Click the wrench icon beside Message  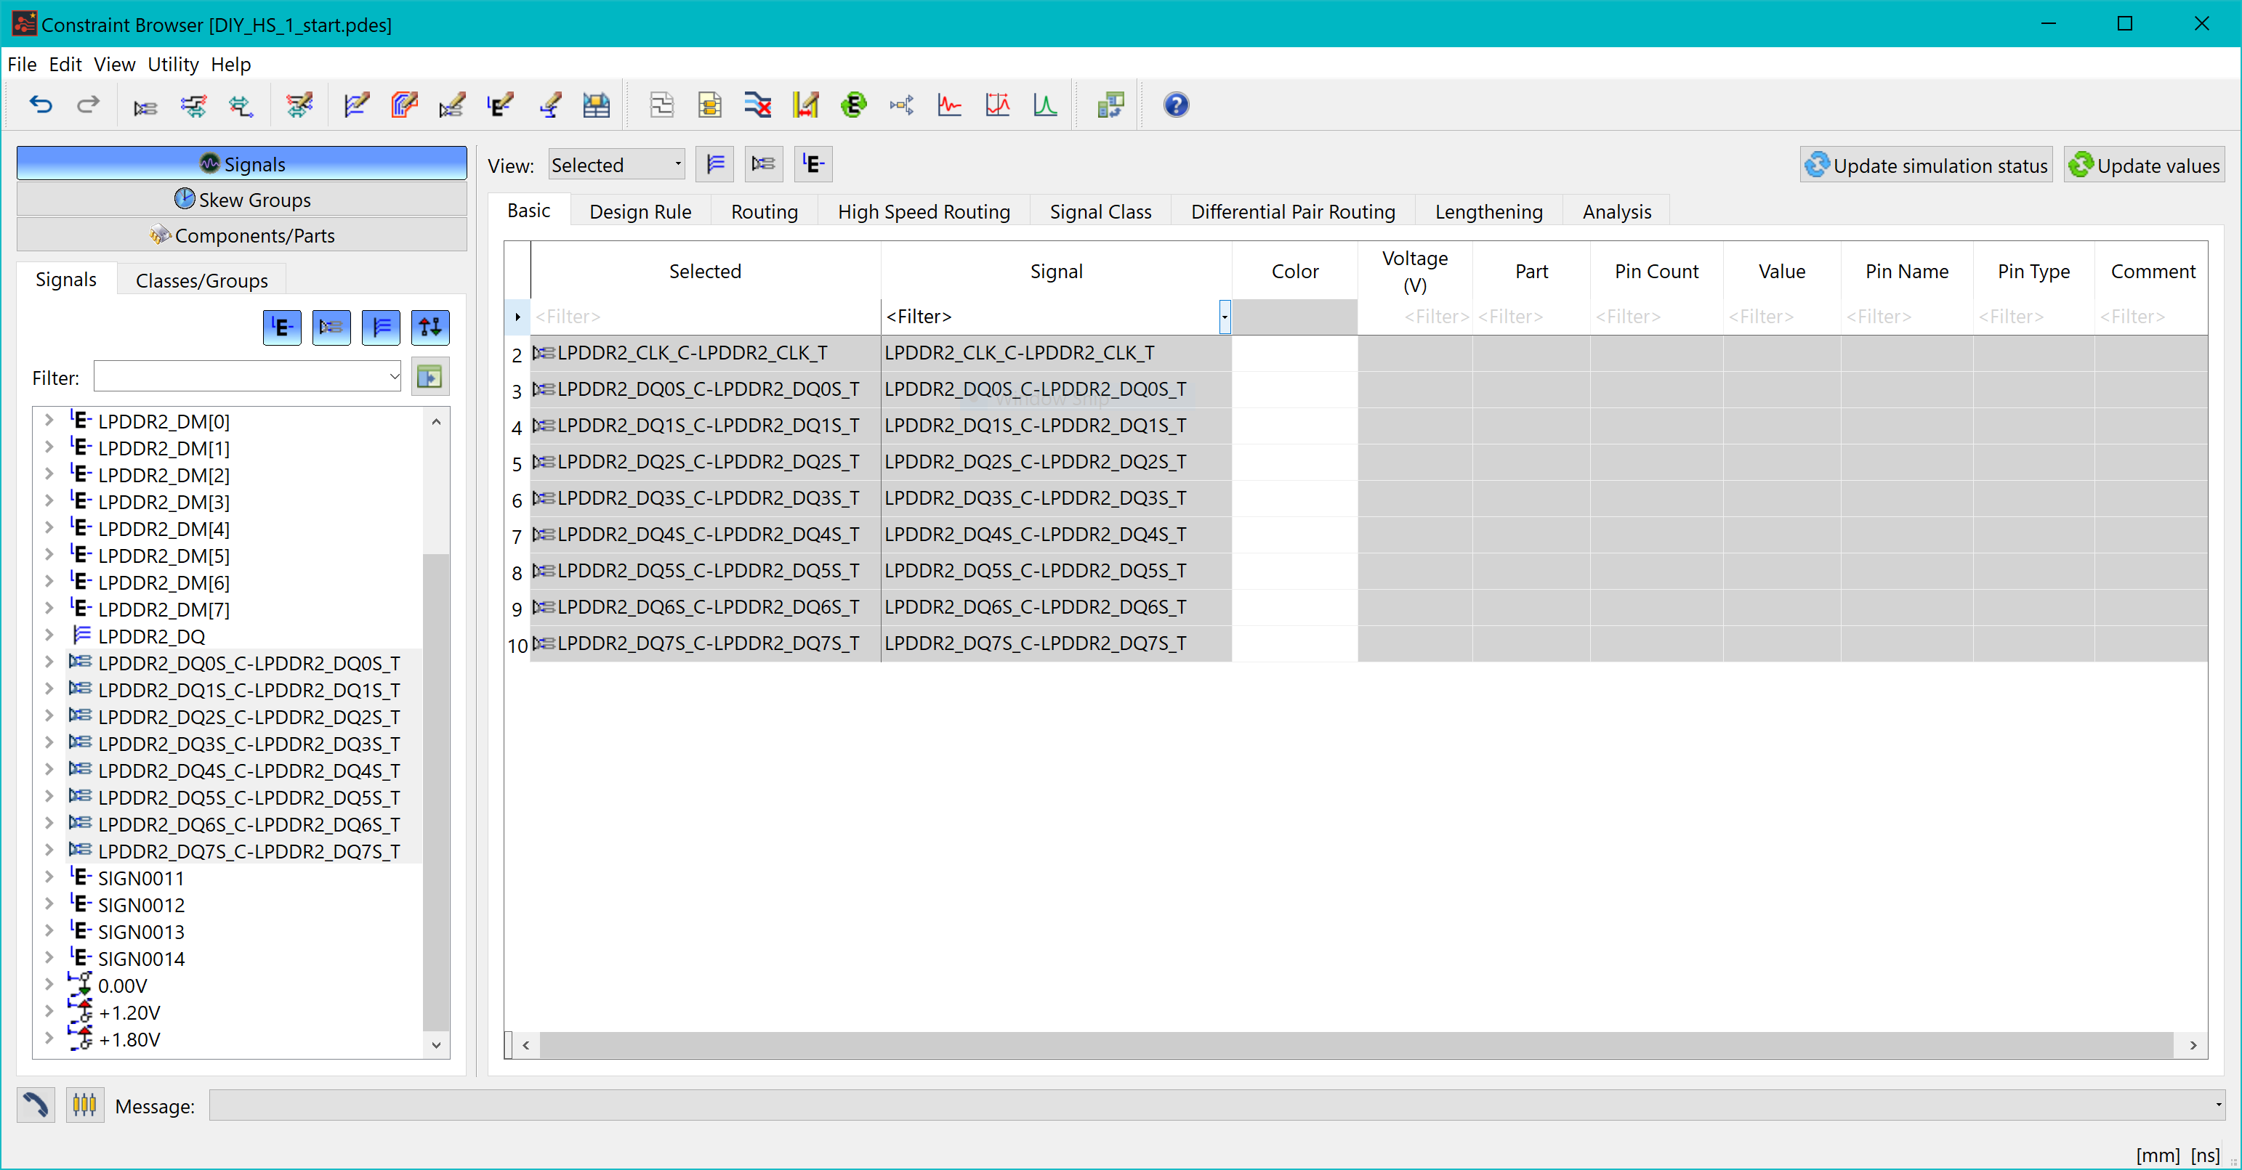[x=36, y=1105]
